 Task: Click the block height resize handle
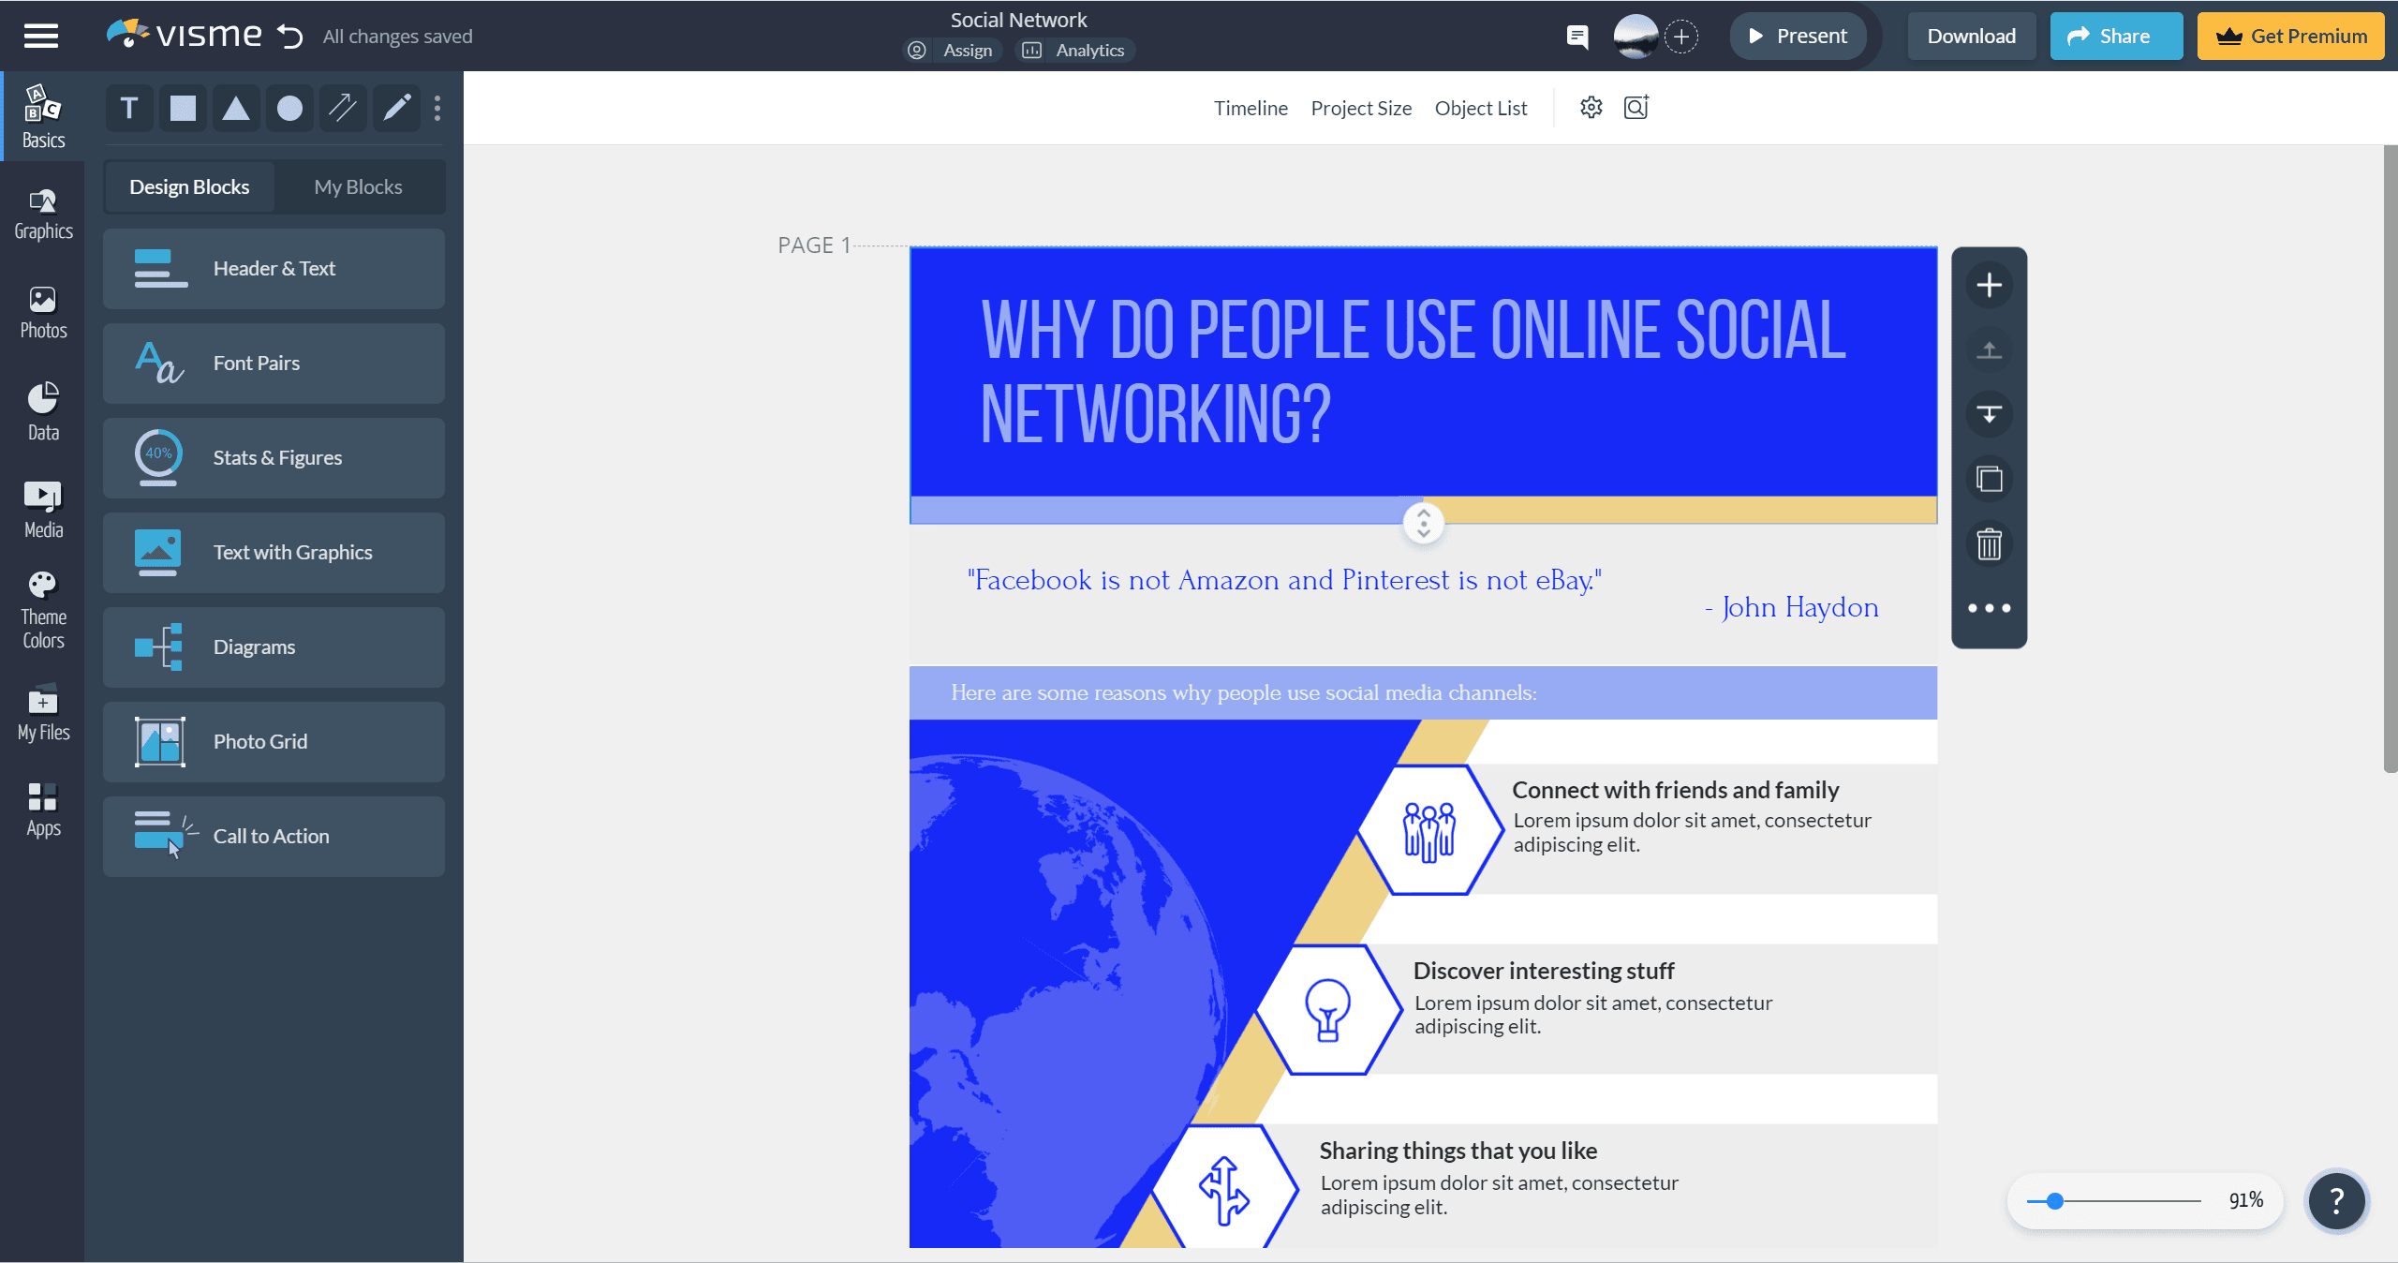coord(1423,524)
